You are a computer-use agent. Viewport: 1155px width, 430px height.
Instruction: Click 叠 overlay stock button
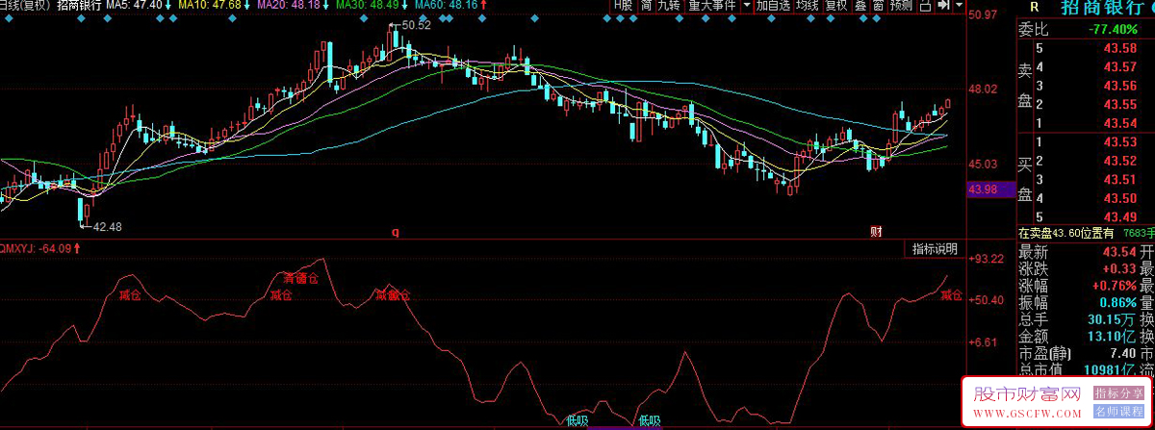[x=860, y=6]
